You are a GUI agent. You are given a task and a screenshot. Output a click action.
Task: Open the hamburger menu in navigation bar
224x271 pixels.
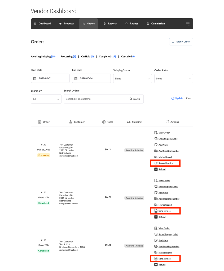(x=188, y=24)
